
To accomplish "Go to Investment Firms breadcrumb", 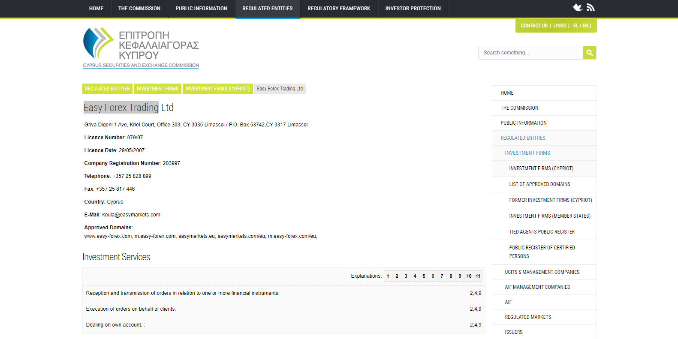I will pos(157,89).
